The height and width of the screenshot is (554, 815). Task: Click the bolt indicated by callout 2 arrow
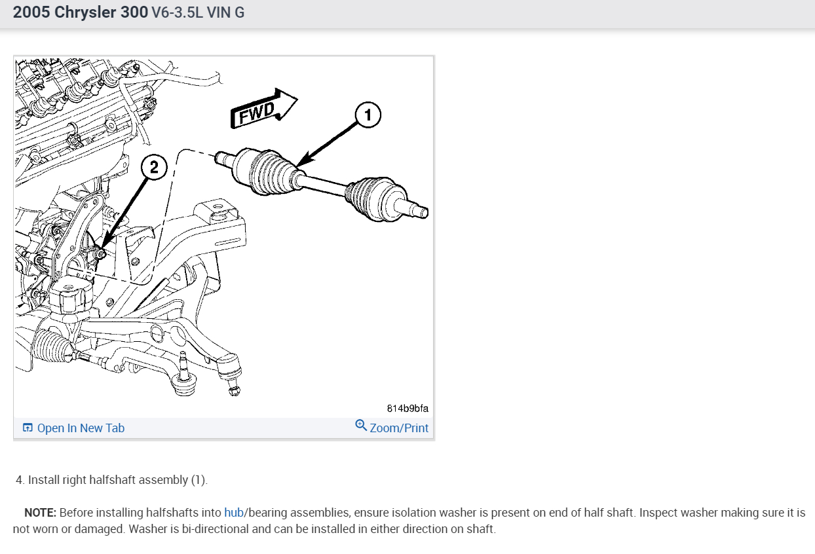coord(100,253)
